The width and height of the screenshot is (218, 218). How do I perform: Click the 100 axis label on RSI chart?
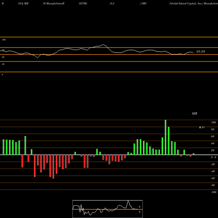[4, 40]
